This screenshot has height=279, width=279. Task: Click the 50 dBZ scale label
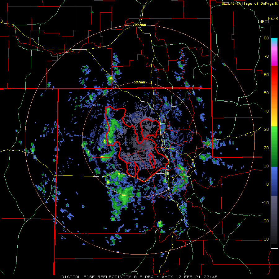click(x=266, y=93)
